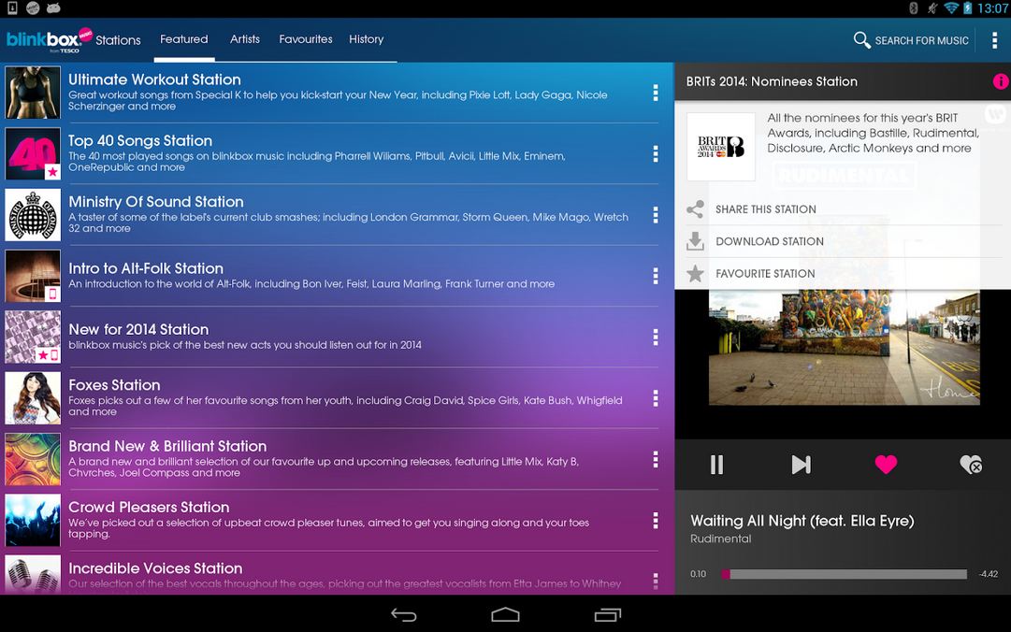Viewport: 1011px width, 632px height.
Task: Open the Foxes Station title
Action: click(x=114, y=384)
